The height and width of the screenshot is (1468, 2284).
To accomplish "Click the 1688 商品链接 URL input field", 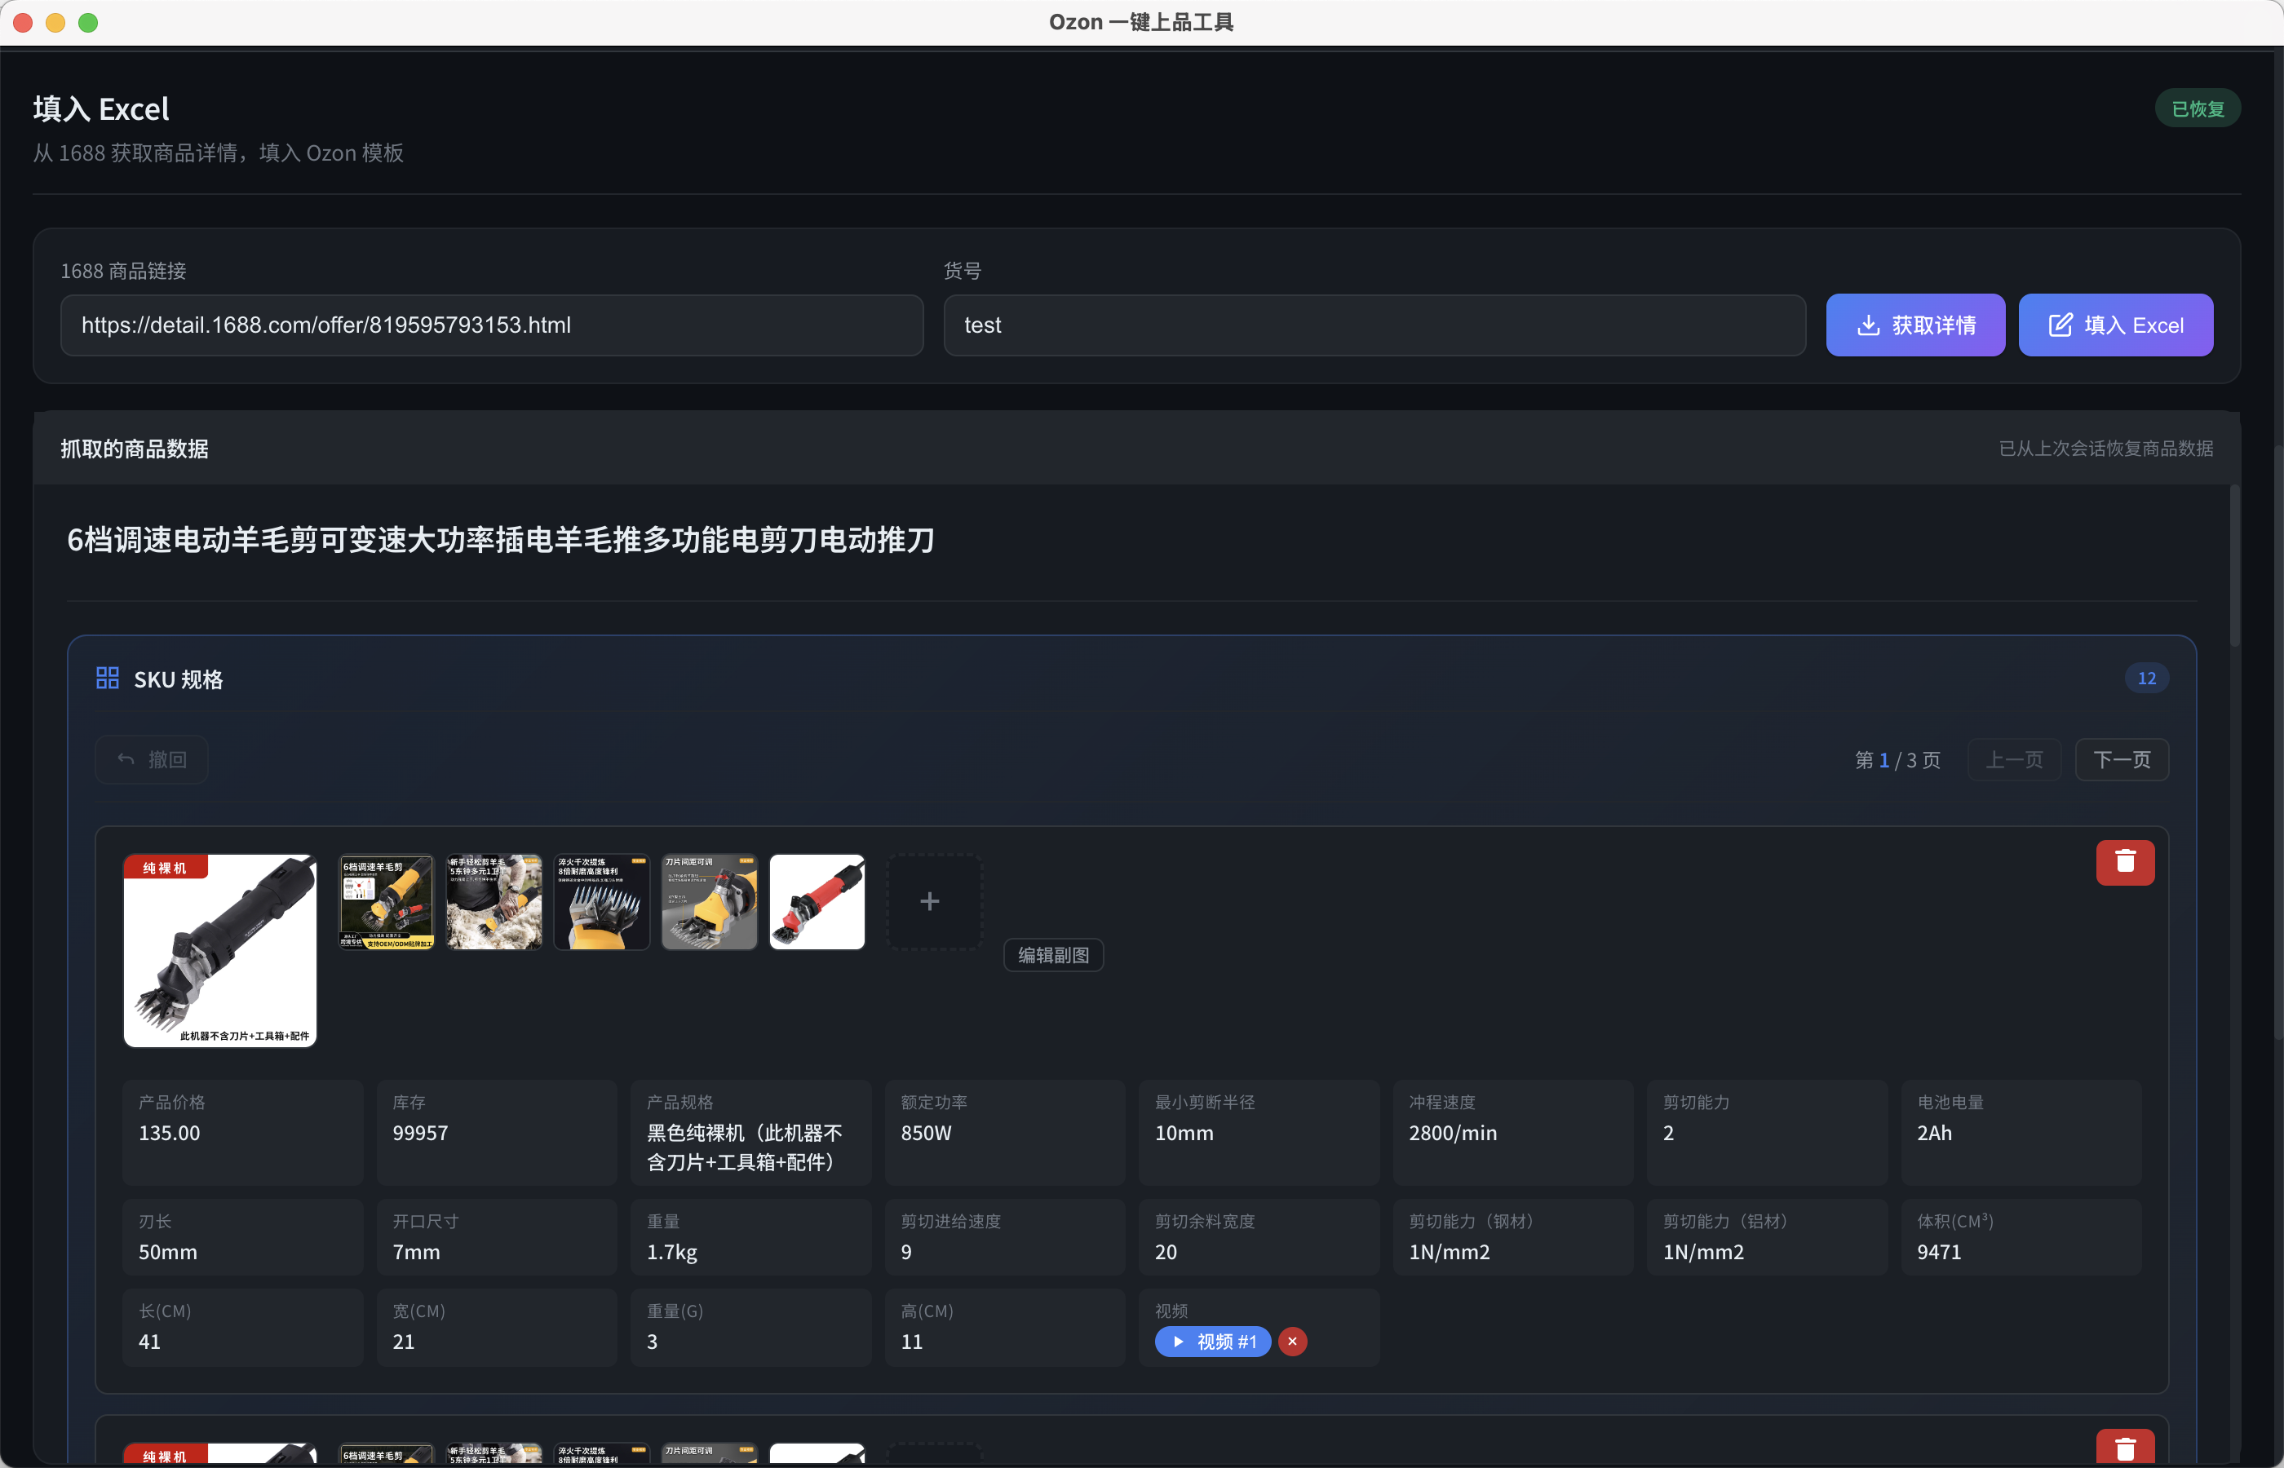I will (492, 325).
